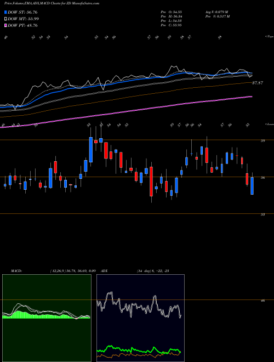
Task: Click the magenta DOW PT legend swatch
Action: coord(6,25)
